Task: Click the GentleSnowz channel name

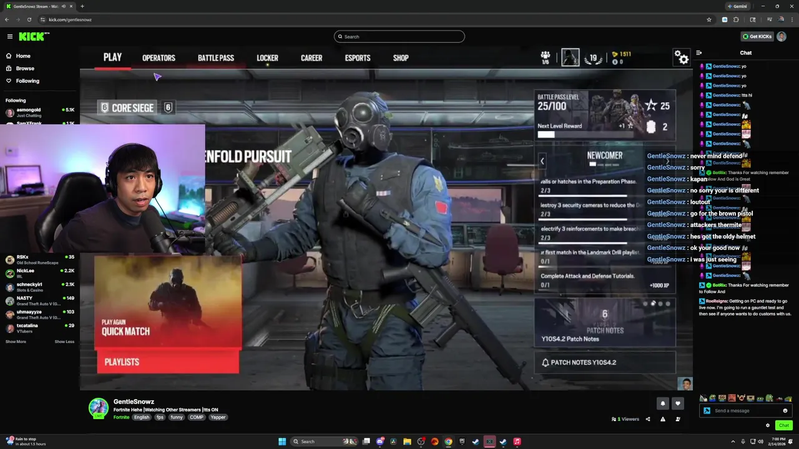Action: [134, 402]
